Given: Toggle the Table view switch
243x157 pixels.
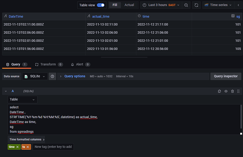Looking at the screenshot, I should (x=101, y=5).
